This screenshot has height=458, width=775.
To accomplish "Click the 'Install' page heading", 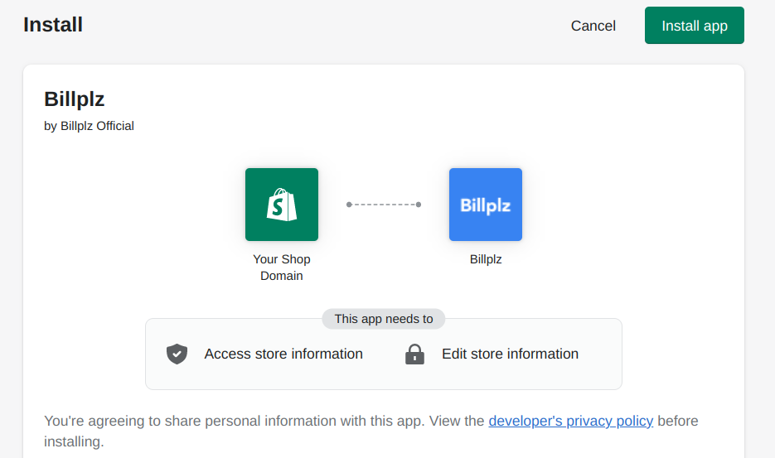I will pyautogui.click(x=53, y=25).
